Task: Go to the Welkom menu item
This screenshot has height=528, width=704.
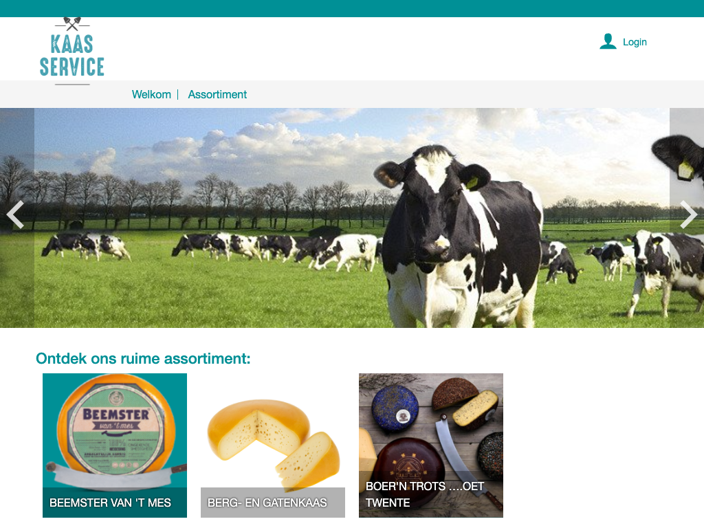Action: (x=151, y=94)
